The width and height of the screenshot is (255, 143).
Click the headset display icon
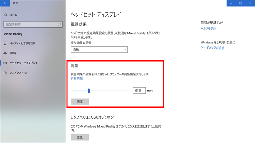coord(5,63)
